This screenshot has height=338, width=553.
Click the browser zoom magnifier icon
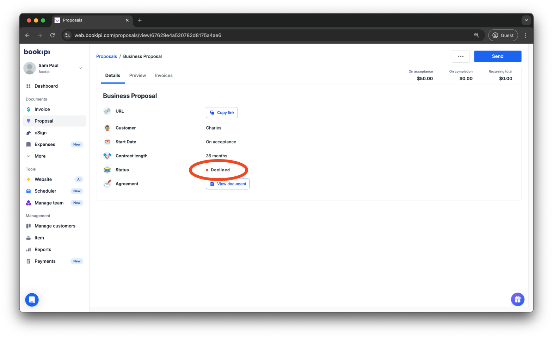click(x=477, y=35)
